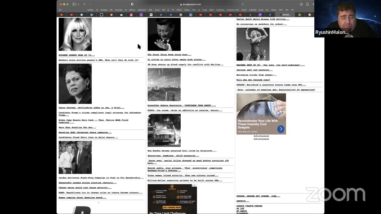Open the Gmail bookmark
The image size is (381, 214).
[244, 10]
